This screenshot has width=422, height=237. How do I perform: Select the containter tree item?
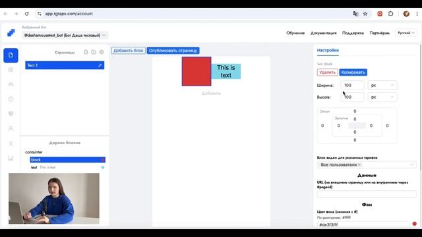point(34,152)
